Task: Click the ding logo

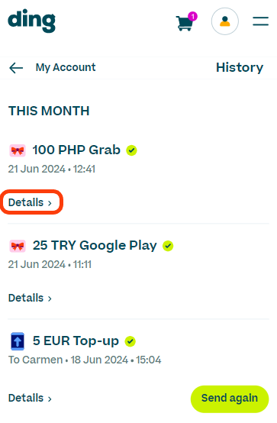Action: click(x=31, y=21)
